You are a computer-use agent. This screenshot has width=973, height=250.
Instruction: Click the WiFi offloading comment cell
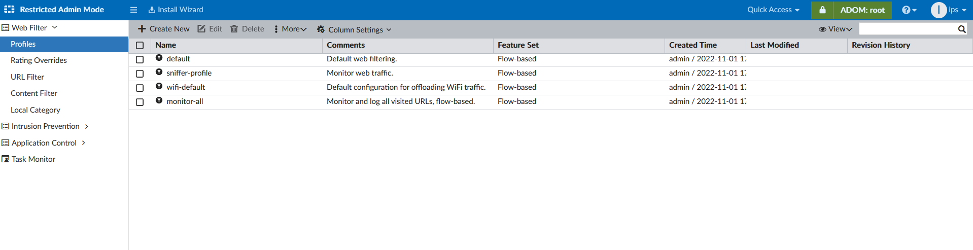[406, 87]
